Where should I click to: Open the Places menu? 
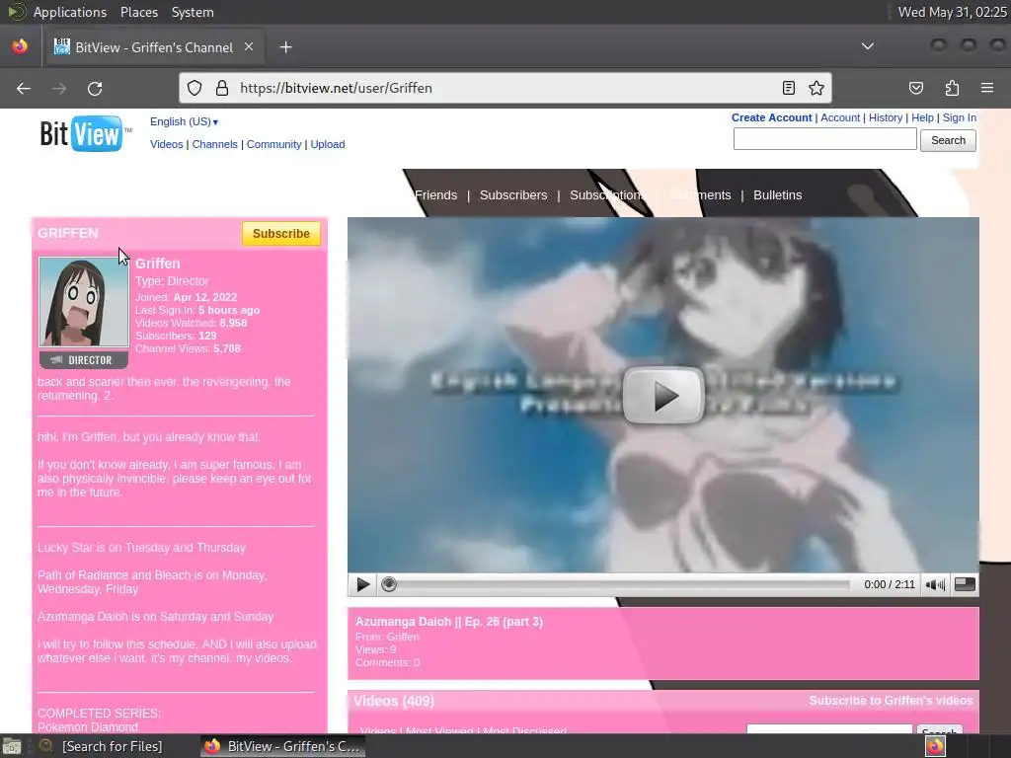[139, 12]
